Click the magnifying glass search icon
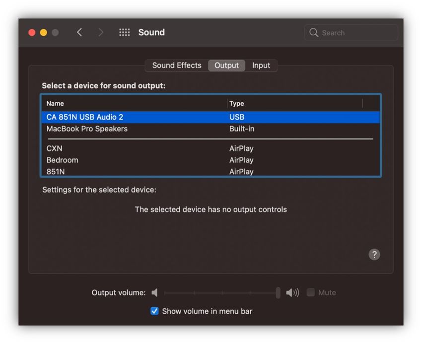This screenshot has width=422, height=344. [x=313, y=33]
